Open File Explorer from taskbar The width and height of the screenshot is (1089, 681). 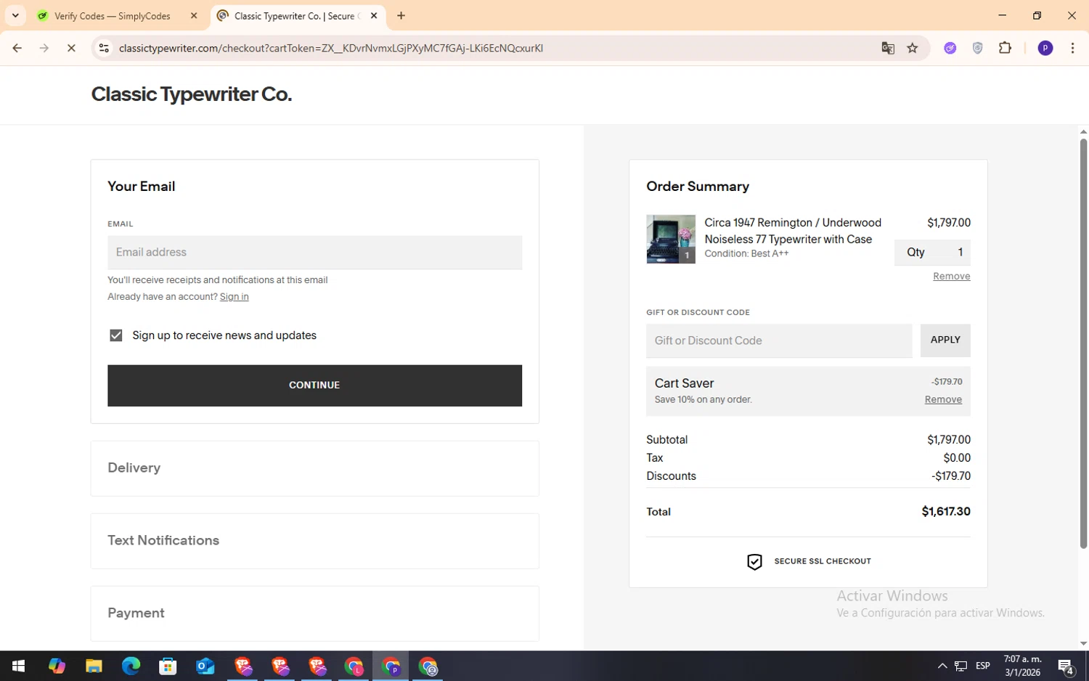click(x=94, y=666)
